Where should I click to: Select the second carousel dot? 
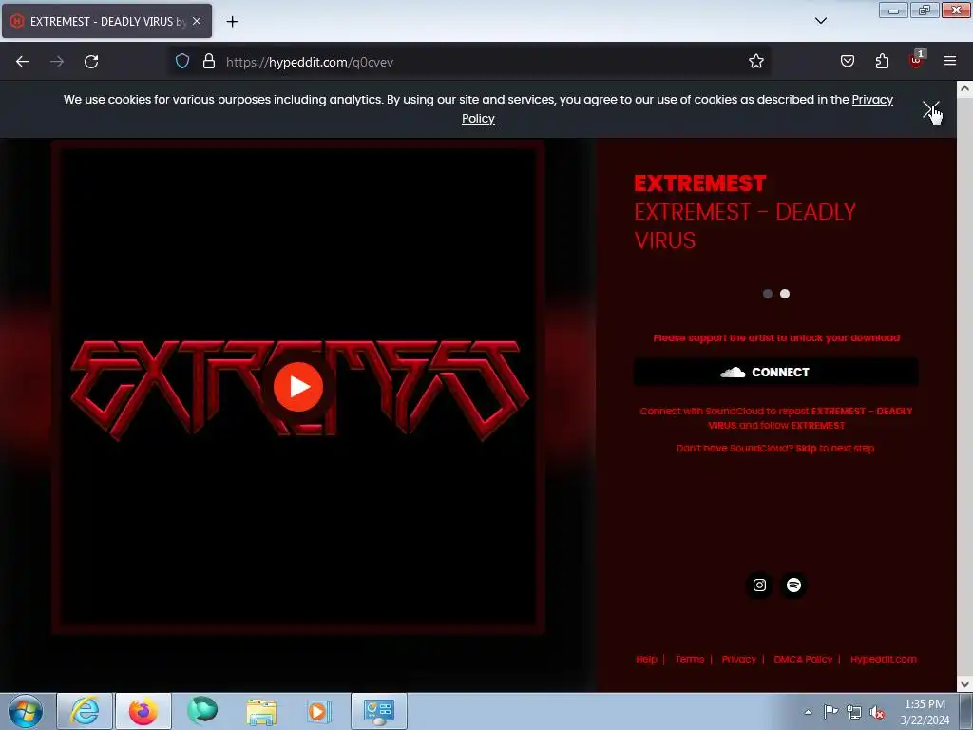pos(785,294)
